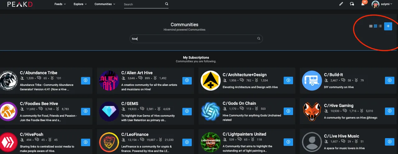Open the C/Abundance Tribe community title

click(39, 73)
